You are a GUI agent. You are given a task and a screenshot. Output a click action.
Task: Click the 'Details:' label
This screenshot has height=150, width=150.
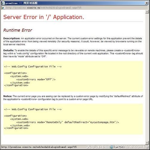pos(9,50)
